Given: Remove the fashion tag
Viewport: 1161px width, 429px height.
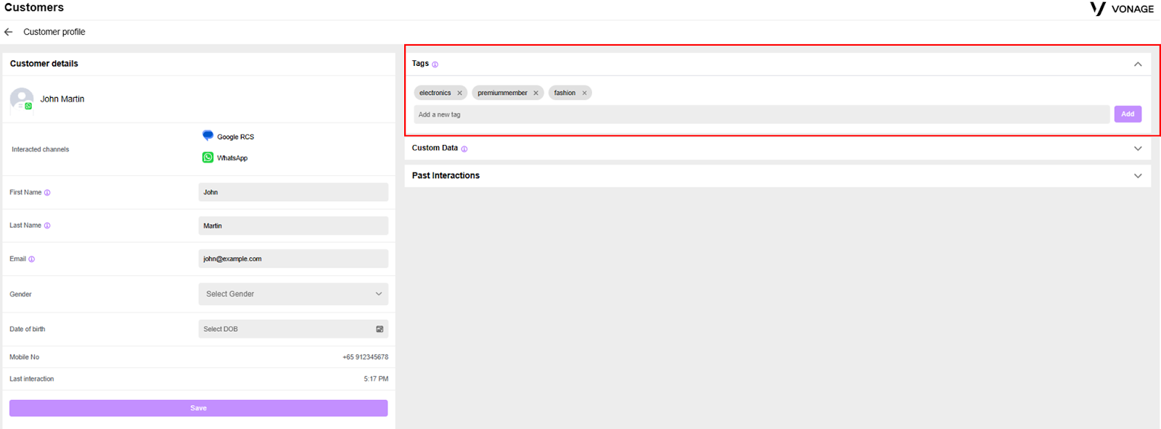Looking at the screenshot, I should click(584, 93).
